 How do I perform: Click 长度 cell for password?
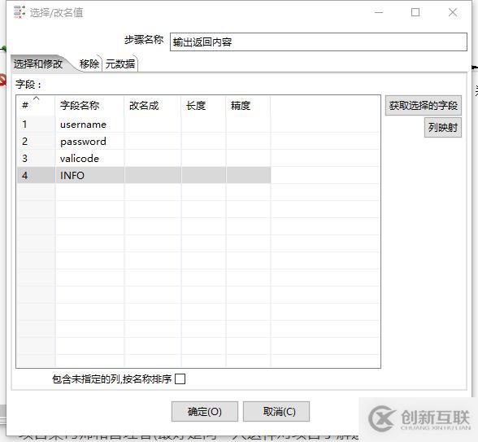point(203,142)
